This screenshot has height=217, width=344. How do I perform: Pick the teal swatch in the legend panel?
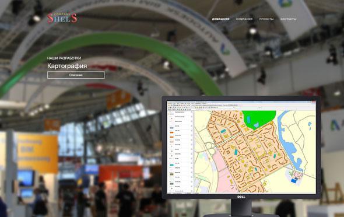171,165
